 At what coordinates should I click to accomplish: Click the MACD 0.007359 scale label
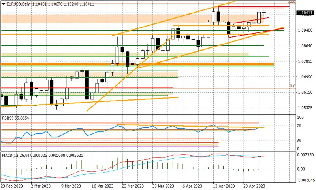click(305, 155)
